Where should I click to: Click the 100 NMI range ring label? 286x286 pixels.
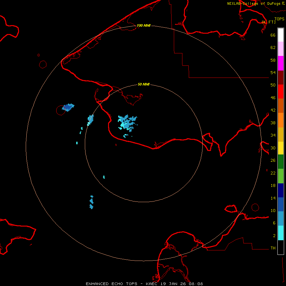[144, 25]
